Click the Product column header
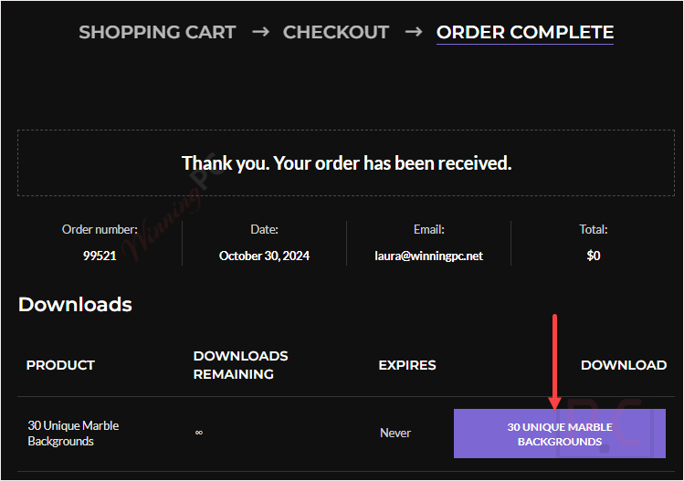Screen dimensions: 684x481 coord(60,365)
